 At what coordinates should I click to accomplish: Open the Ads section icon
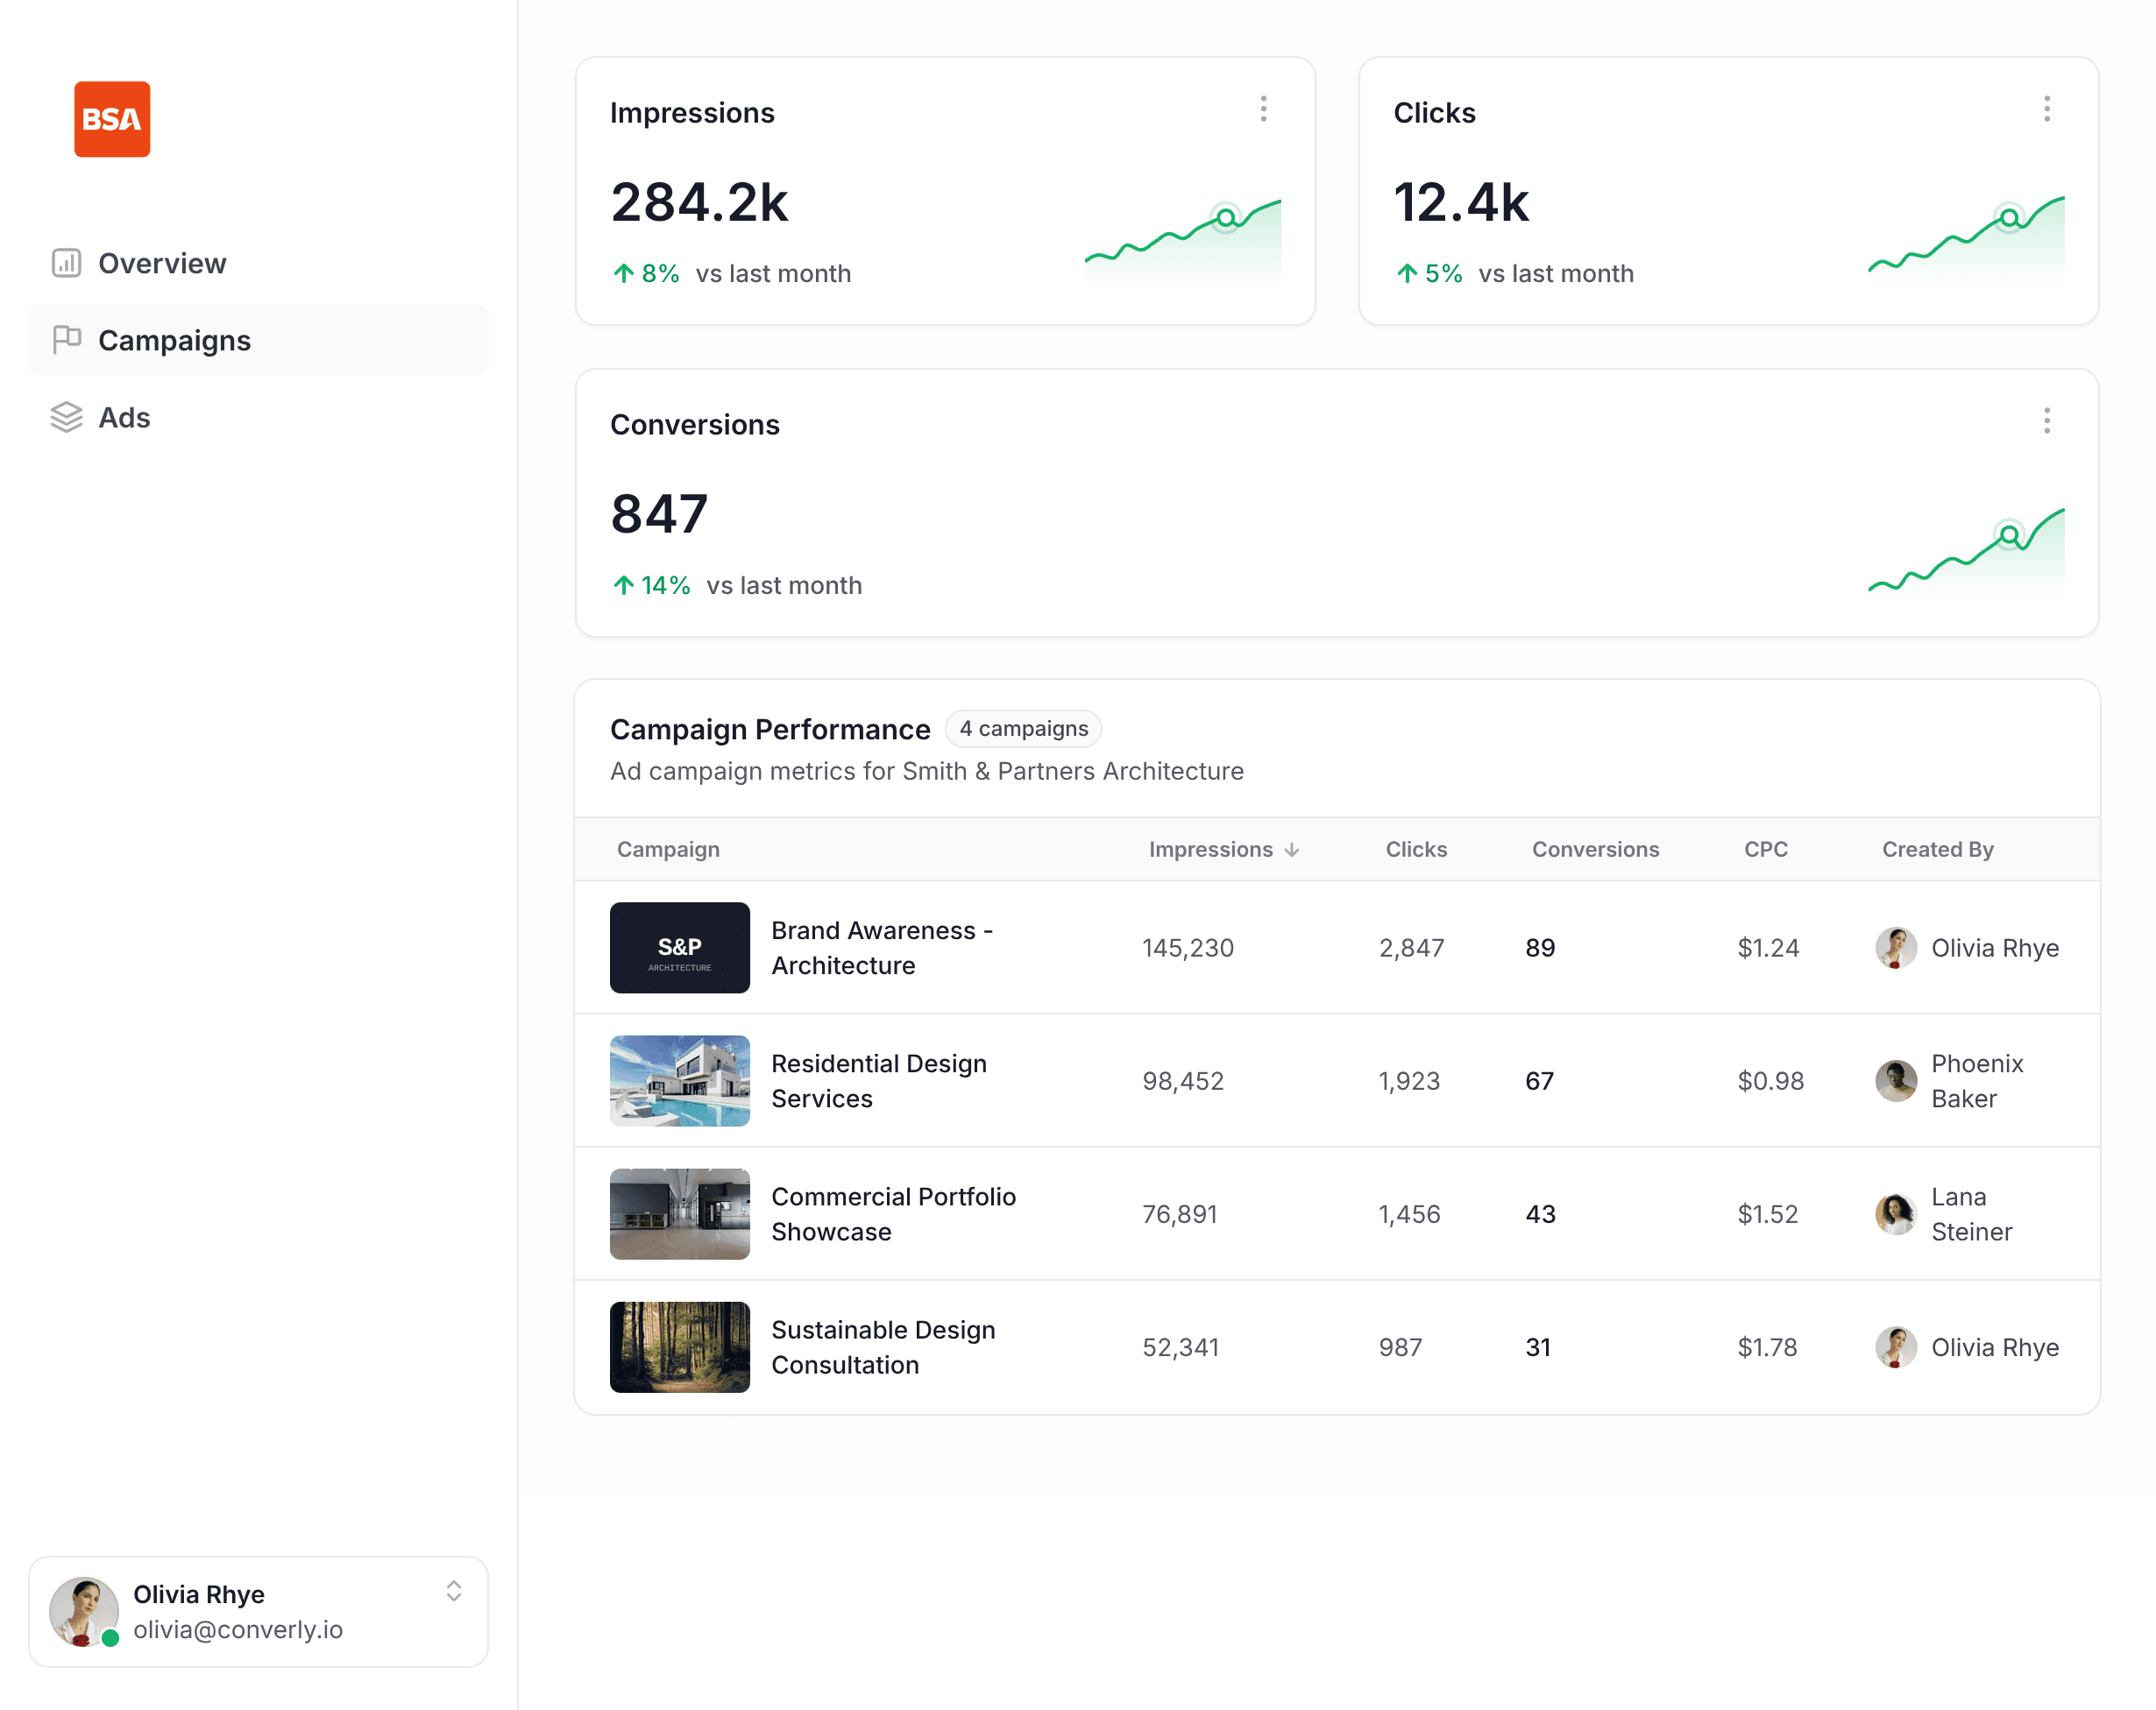[x=66, y=418]
